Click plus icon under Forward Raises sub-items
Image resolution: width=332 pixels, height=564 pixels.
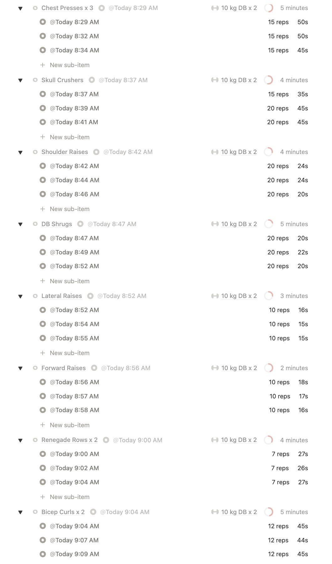click(x=43, y=425)
